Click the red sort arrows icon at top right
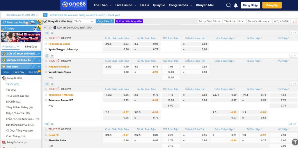 pos(295,21)
